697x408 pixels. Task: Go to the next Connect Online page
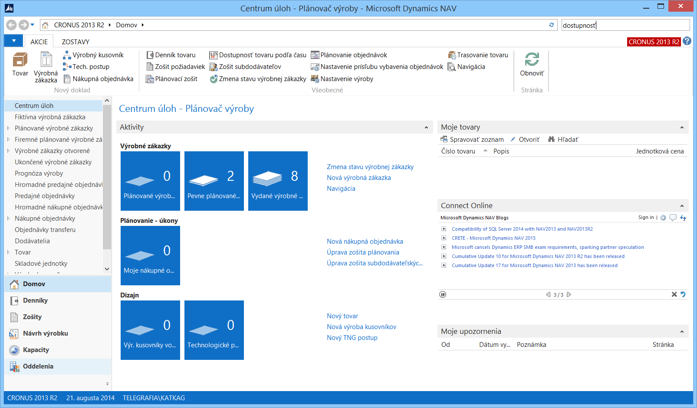click(x=569, y=294)
